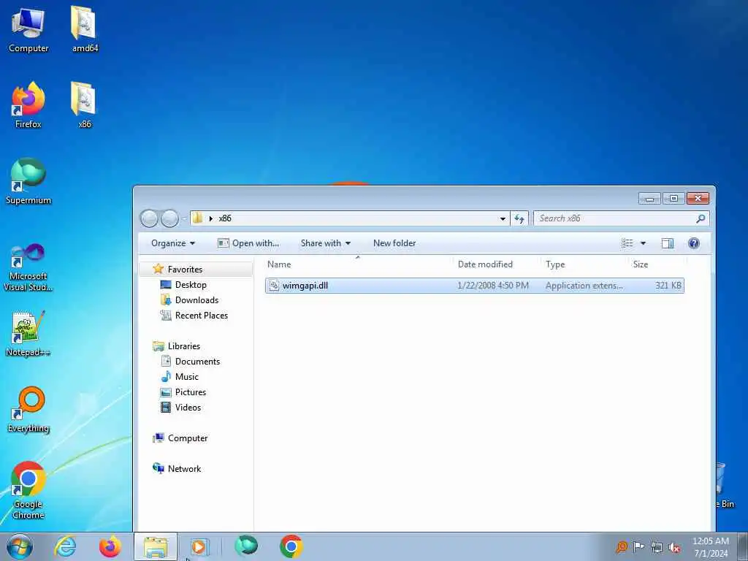Click the Everything search tray icon
The height and width of the screenshot is (561, 748).
pos(621,546)
